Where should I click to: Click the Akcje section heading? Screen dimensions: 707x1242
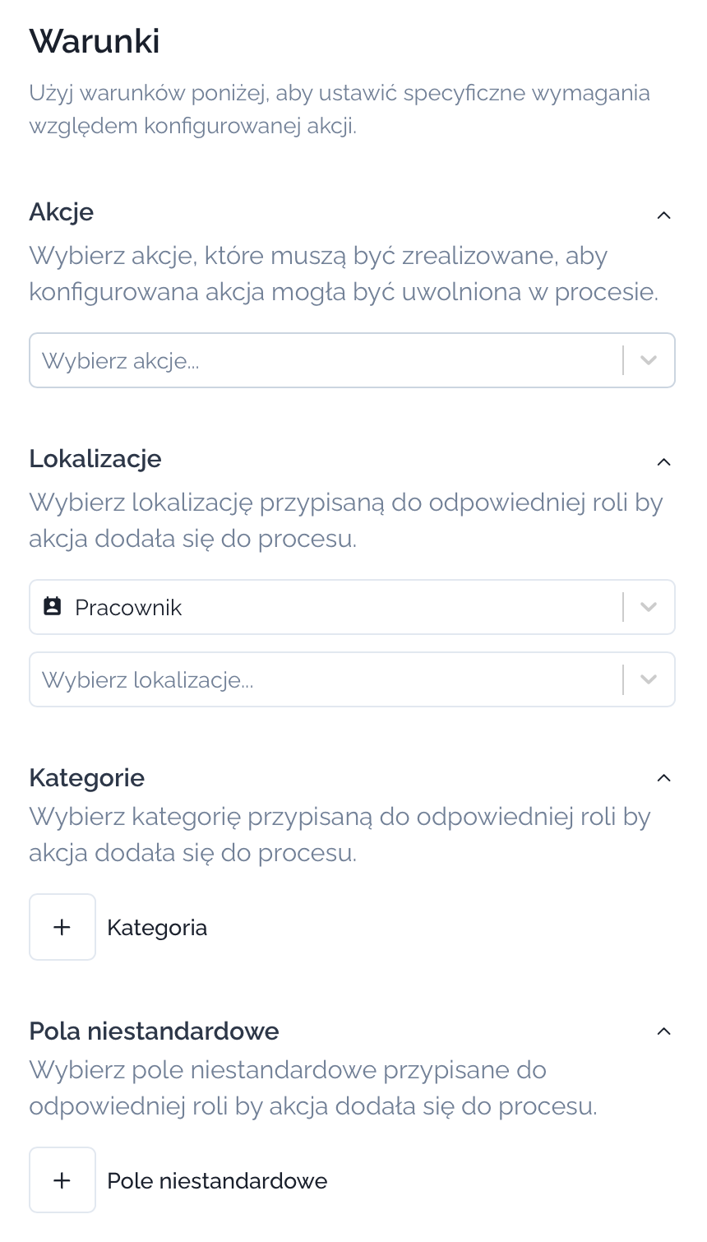point(62,212)
